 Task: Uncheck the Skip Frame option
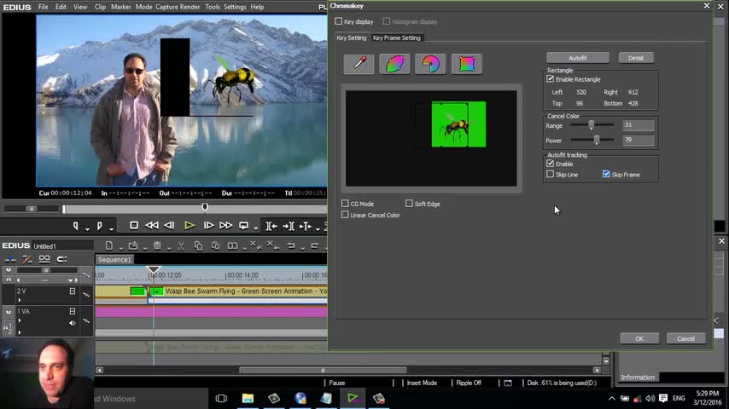click(x=606, y=175)
